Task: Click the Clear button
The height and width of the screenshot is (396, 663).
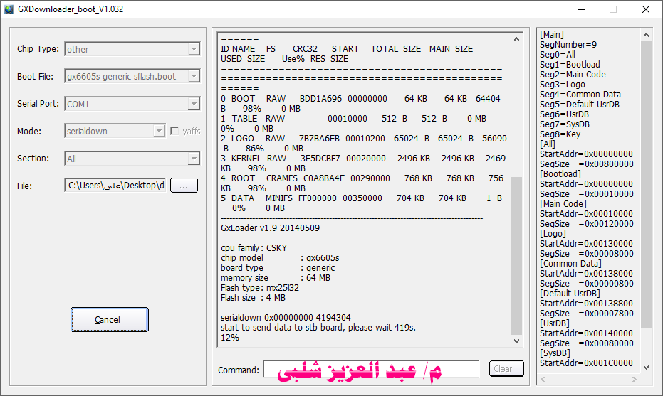Action: click(506, 368)
